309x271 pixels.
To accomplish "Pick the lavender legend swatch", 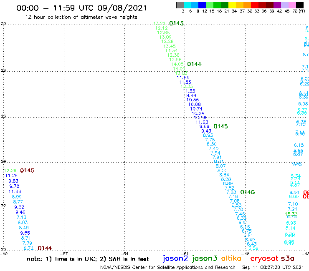I will (284, 5).
